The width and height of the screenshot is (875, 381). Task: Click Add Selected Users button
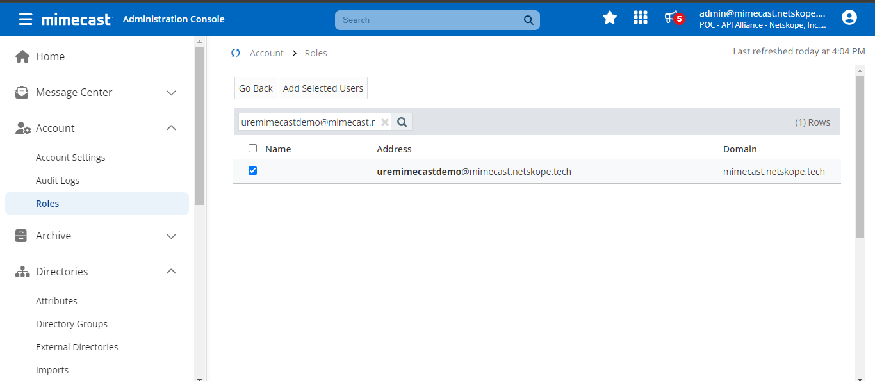[323, 88]
